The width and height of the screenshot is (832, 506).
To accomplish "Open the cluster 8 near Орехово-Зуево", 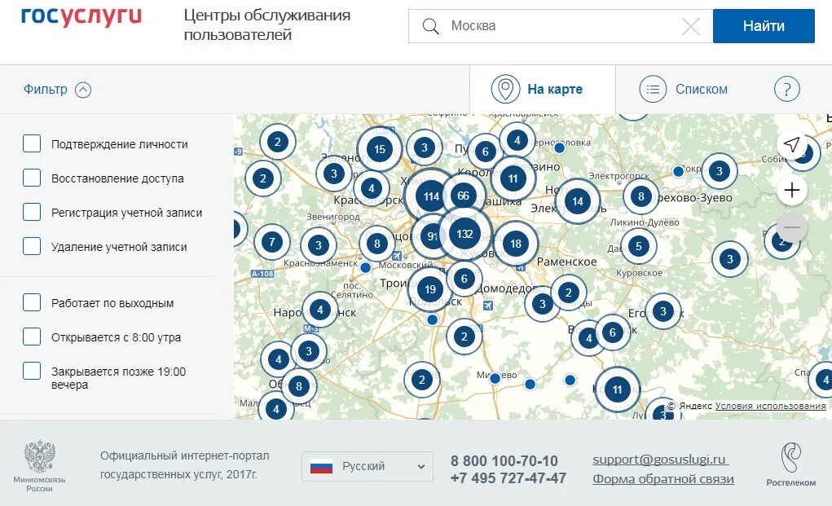I will coord(641,197).
